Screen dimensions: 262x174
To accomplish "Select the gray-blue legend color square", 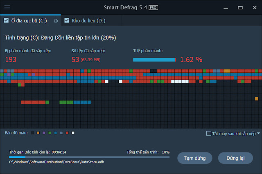I will [61, 133].
